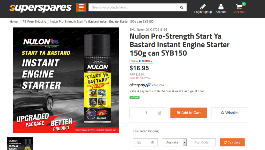Share product on Pinterest
The image size is (265, 150).
(145, 61)
